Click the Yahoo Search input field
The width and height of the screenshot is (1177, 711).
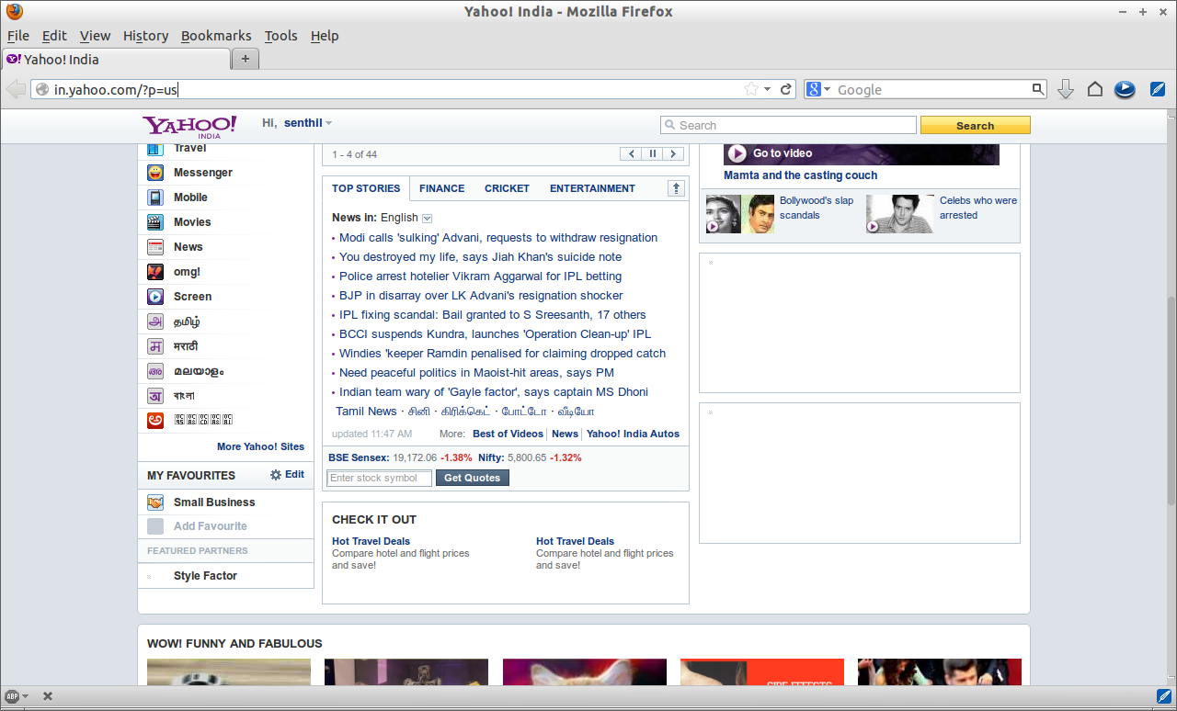[789, 126]
